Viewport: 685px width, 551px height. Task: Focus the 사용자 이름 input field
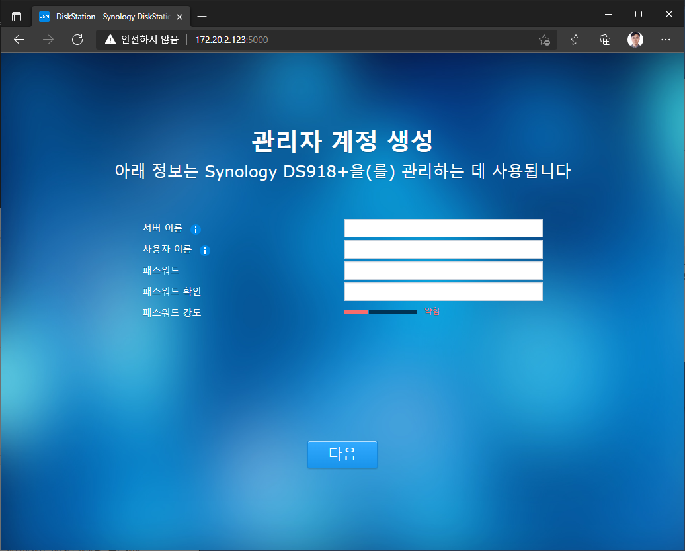(x=444, y=249)
